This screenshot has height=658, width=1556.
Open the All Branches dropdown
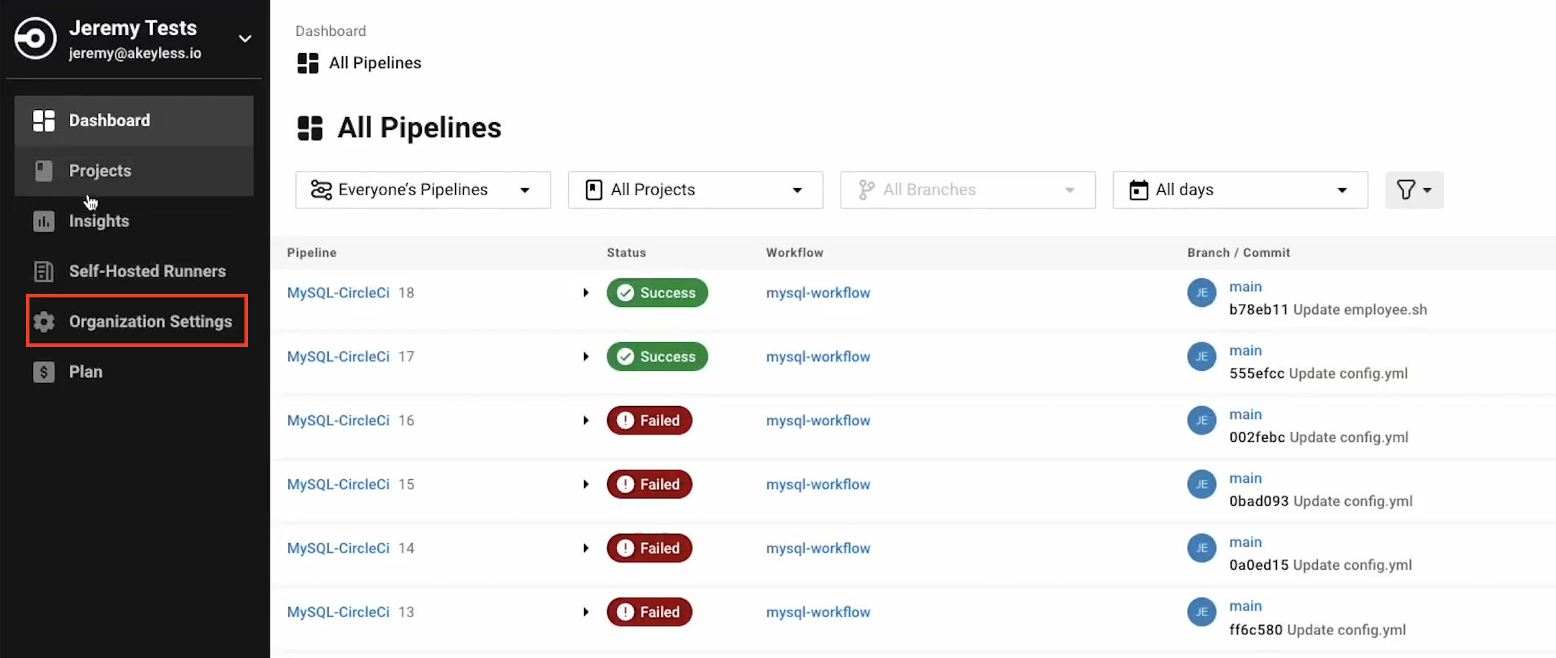coord(968,190)
